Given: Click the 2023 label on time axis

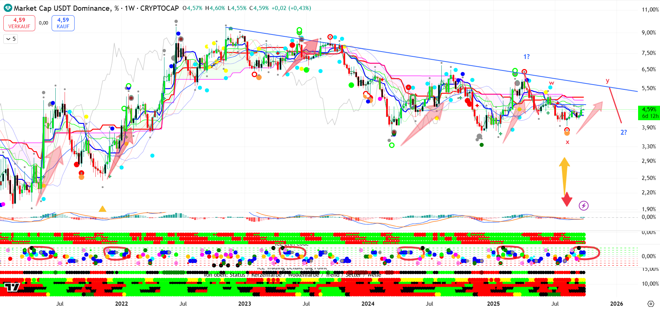Looking at the screenshot, I should (245, 304).
